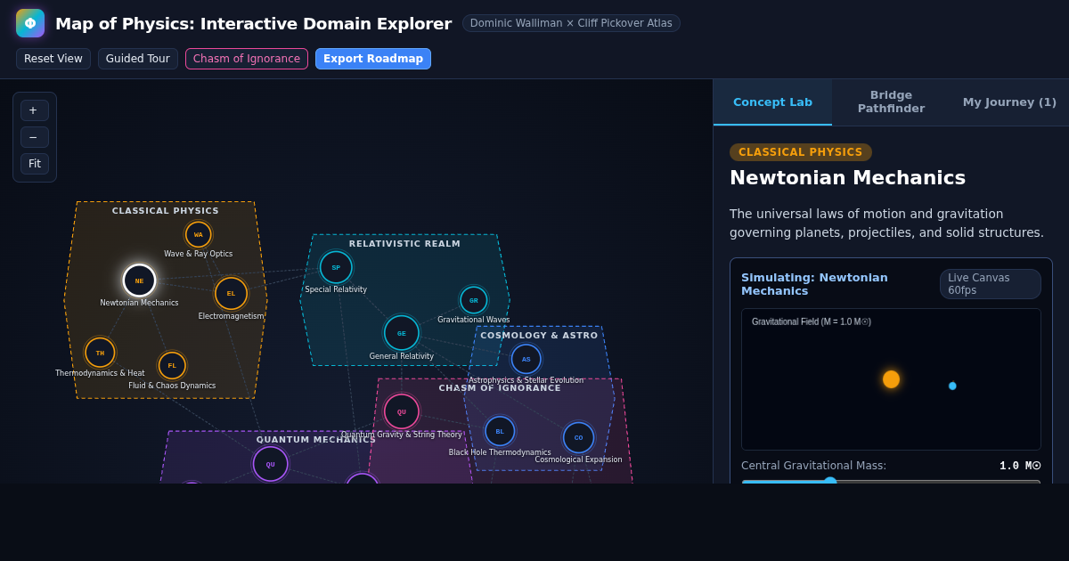Select the Black Hole Thermodynamics node
Viewport: 1069px width, 561px height.
(x=500, y=431)
